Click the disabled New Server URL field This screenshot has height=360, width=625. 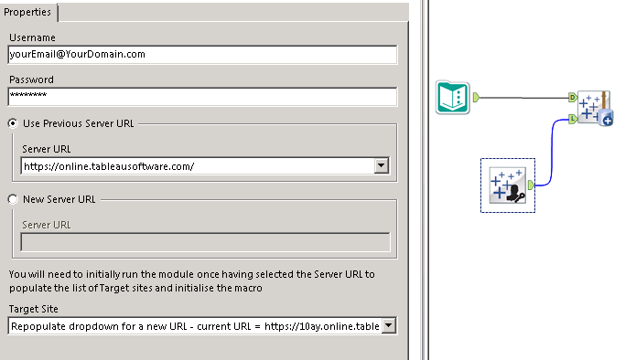point(205,242)
